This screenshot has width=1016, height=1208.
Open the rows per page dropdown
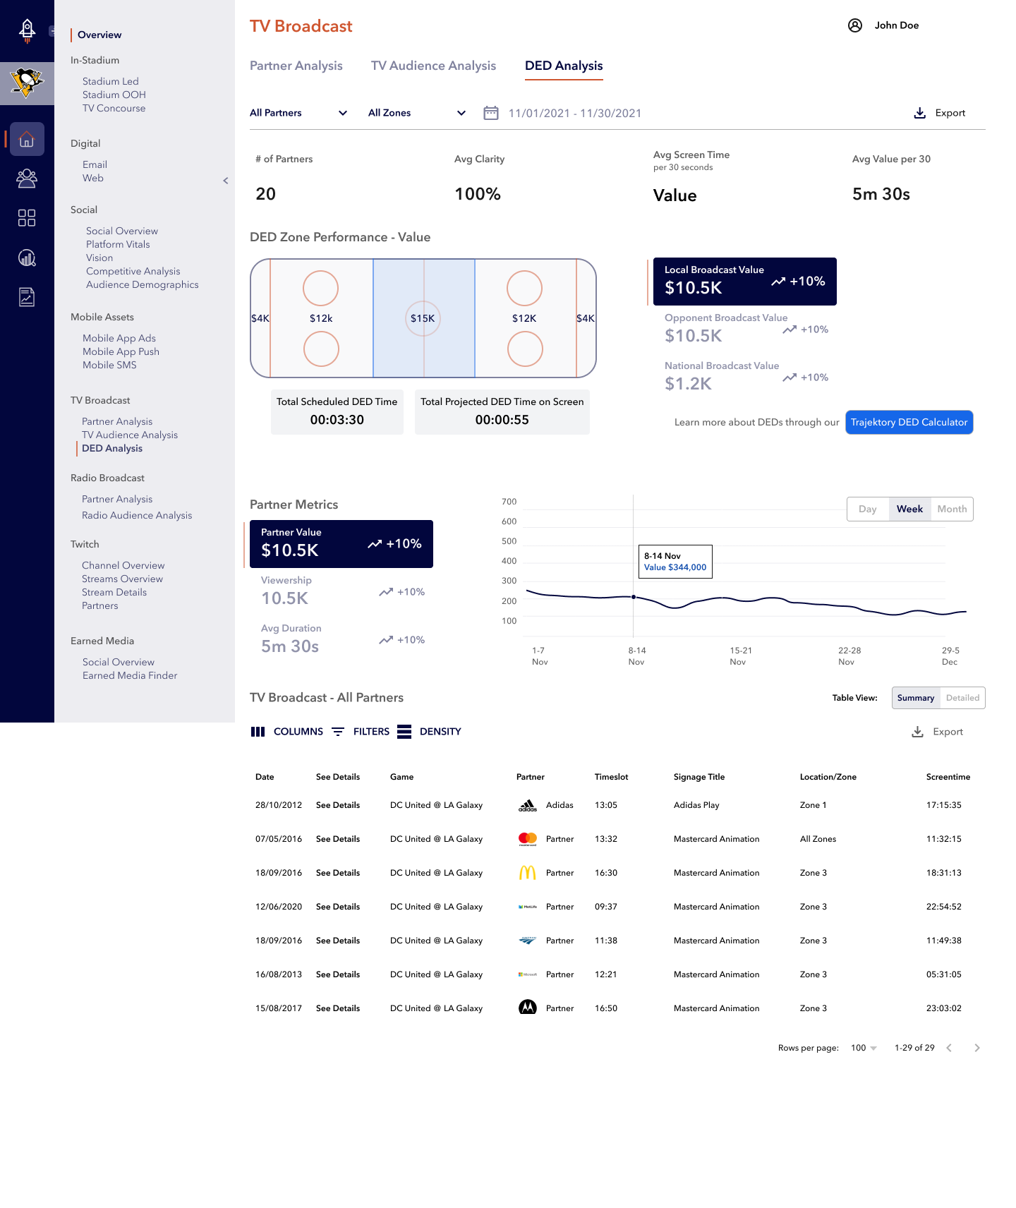coord(864,1048)
